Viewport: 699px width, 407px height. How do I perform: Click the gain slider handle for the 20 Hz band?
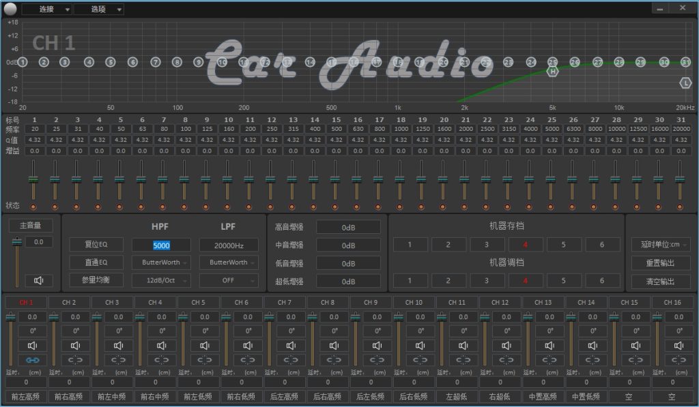(x=33, y=179)
